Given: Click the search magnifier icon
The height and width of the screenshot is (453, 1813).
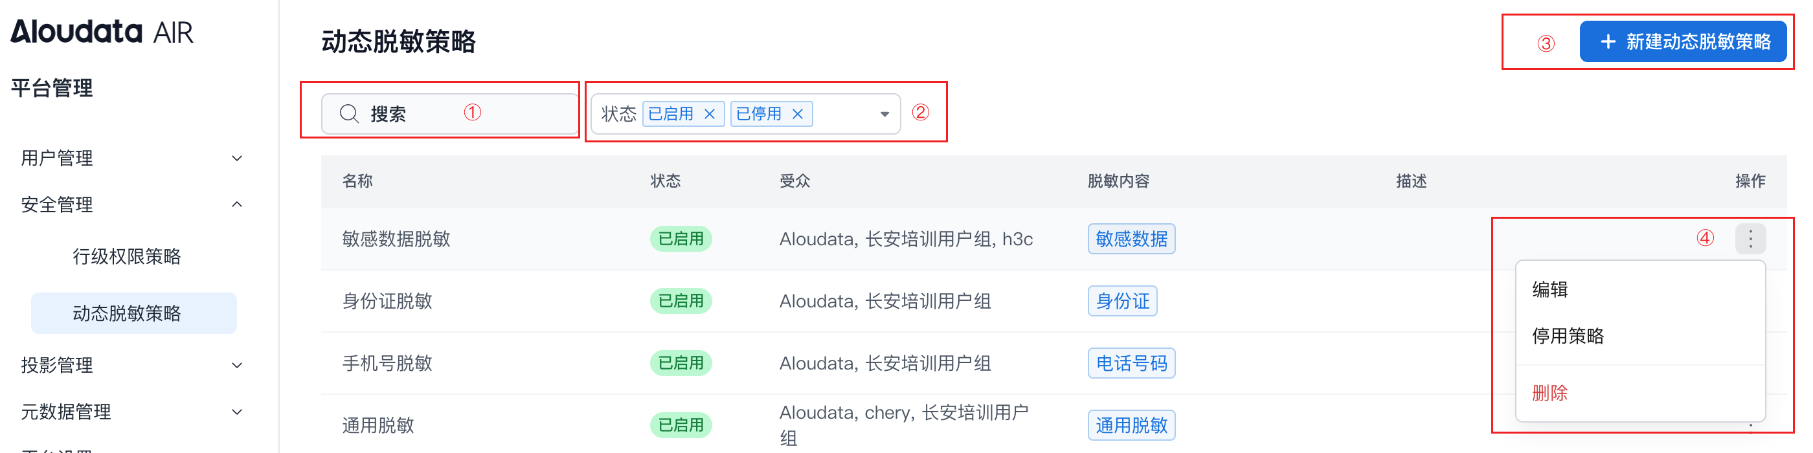Looking at the screenshot, I should 349,113.
